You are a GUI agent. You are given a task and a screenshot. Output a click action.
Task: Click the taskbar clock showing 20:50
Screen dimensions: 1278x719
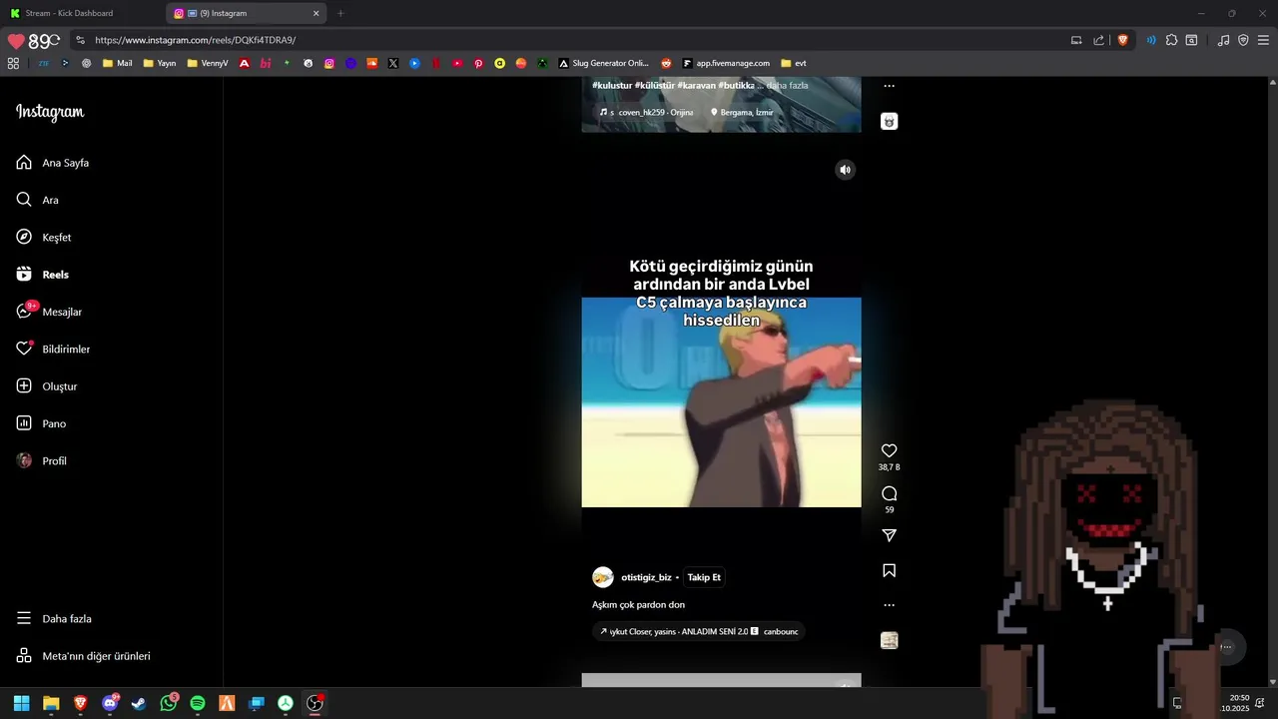1234,703
